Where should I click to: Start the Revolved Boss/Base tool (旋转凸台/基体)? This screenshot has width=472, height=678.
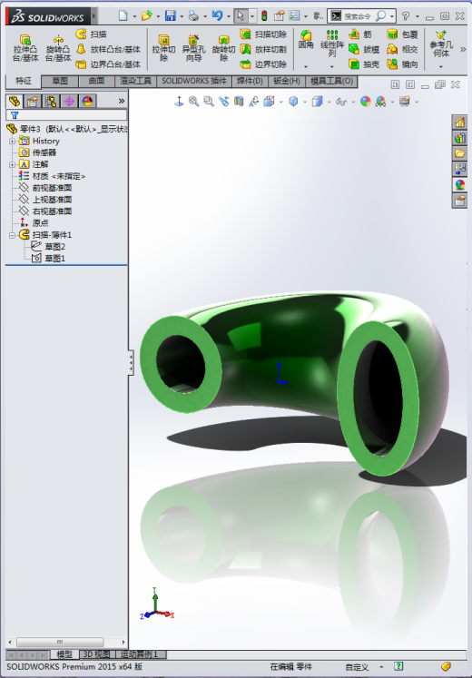point(58,49)
